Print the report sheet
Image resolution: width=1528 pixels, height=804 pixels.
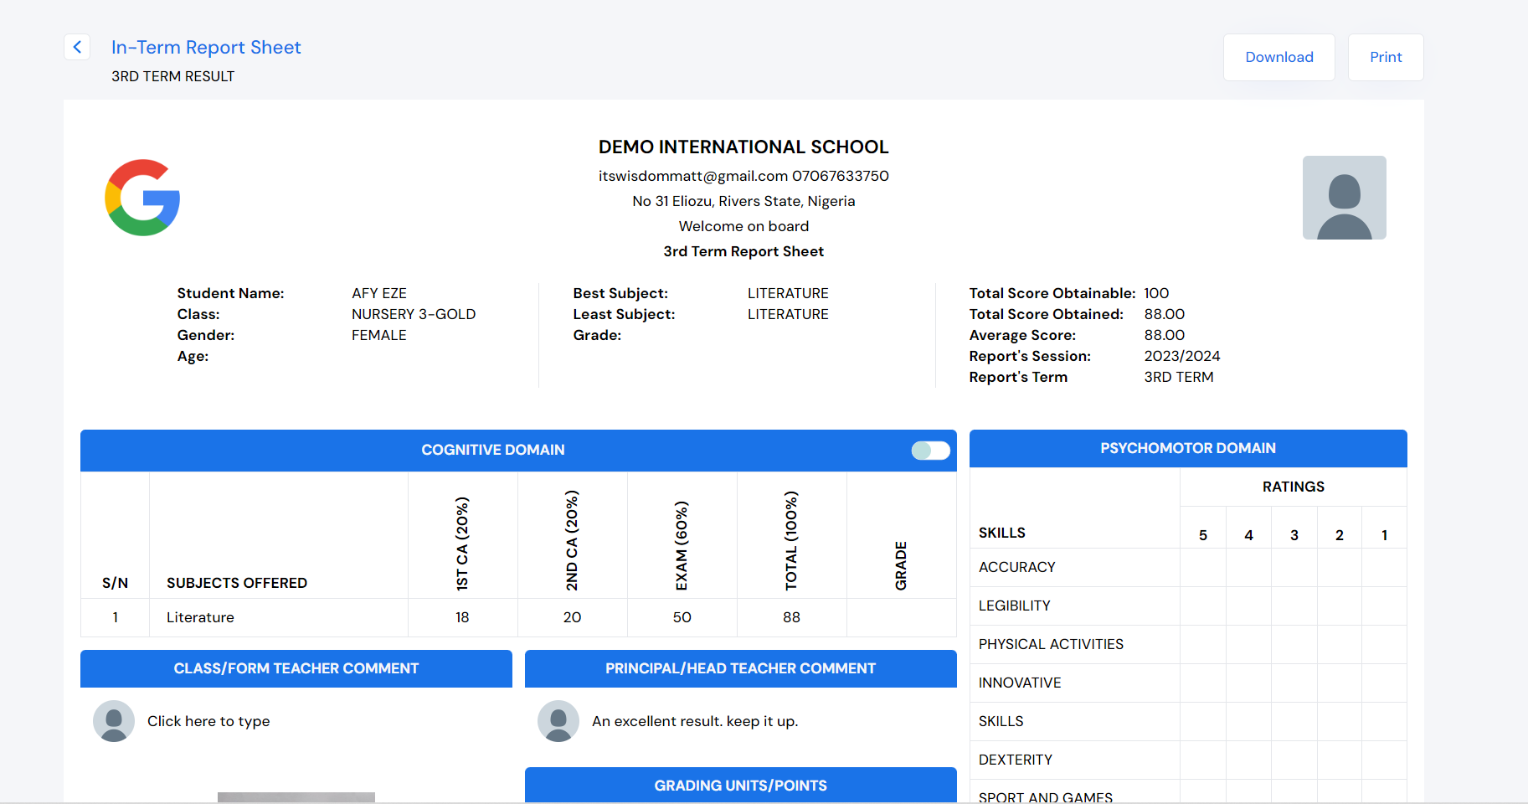[x=1385, y=57]
